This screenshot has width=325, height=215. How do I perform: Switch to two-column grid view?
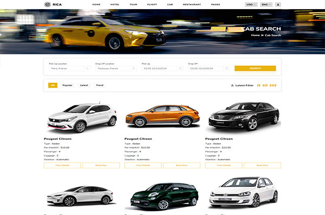coord(259,85)
